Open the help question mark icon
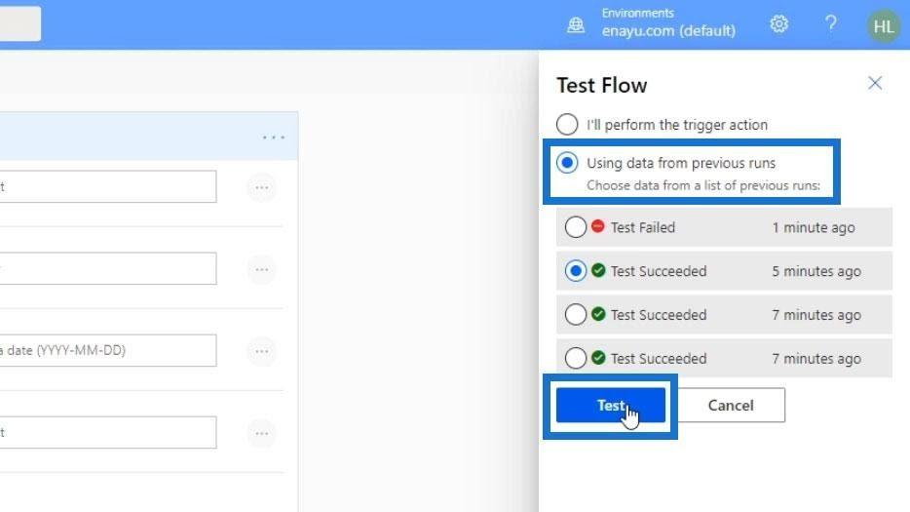Screen dimensions: 910x512 pos(830,23)
